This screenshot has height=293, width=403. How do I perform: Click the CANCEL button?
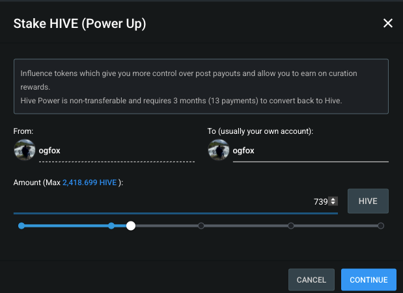(x=311, y=279)
